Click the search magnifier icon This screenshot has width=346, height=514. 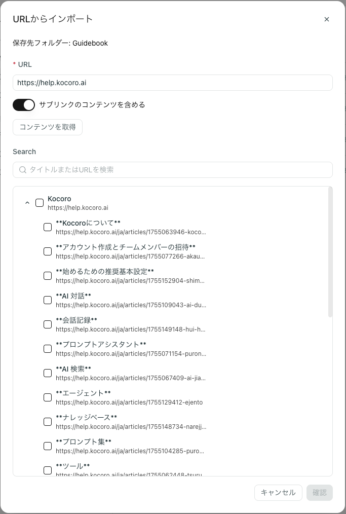22,170
